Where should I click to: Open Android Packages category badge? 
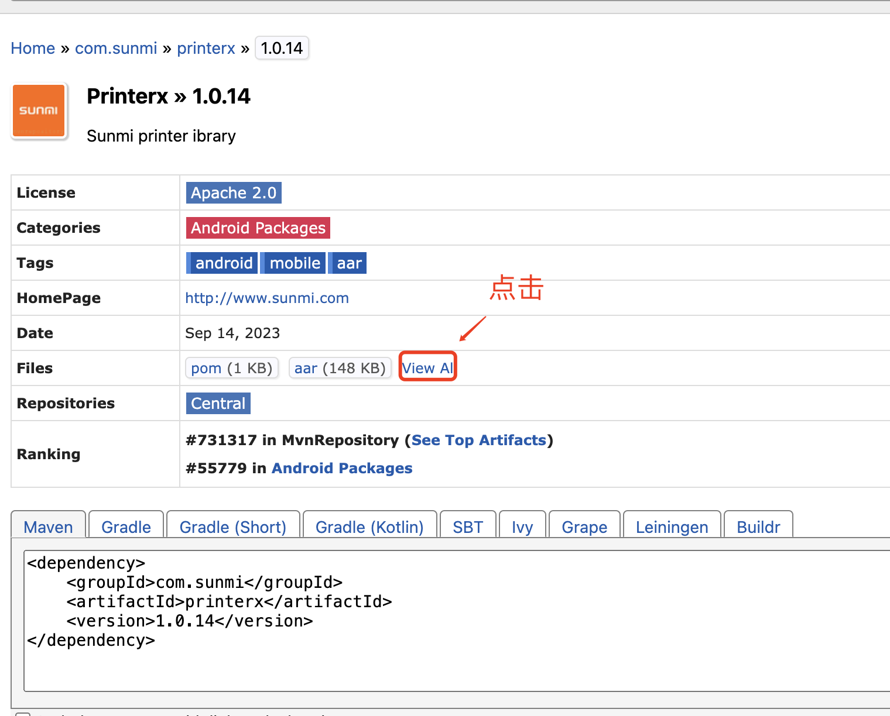(258, 228)
